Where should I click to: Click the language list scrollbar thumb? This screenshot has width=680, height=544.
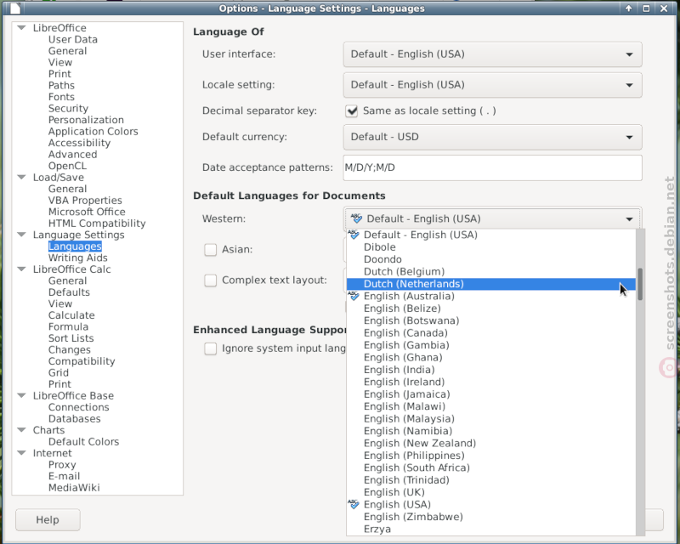click(640, 284)
